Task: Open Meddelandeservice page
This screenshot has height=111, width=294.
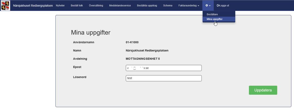Action: point(120,6)
